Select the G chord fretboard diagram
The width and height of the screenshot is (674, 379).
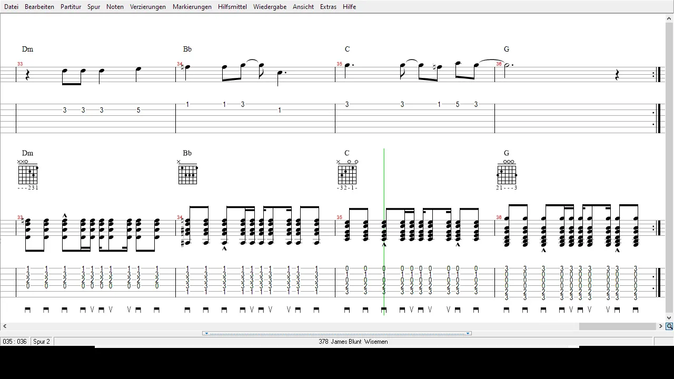507,173
